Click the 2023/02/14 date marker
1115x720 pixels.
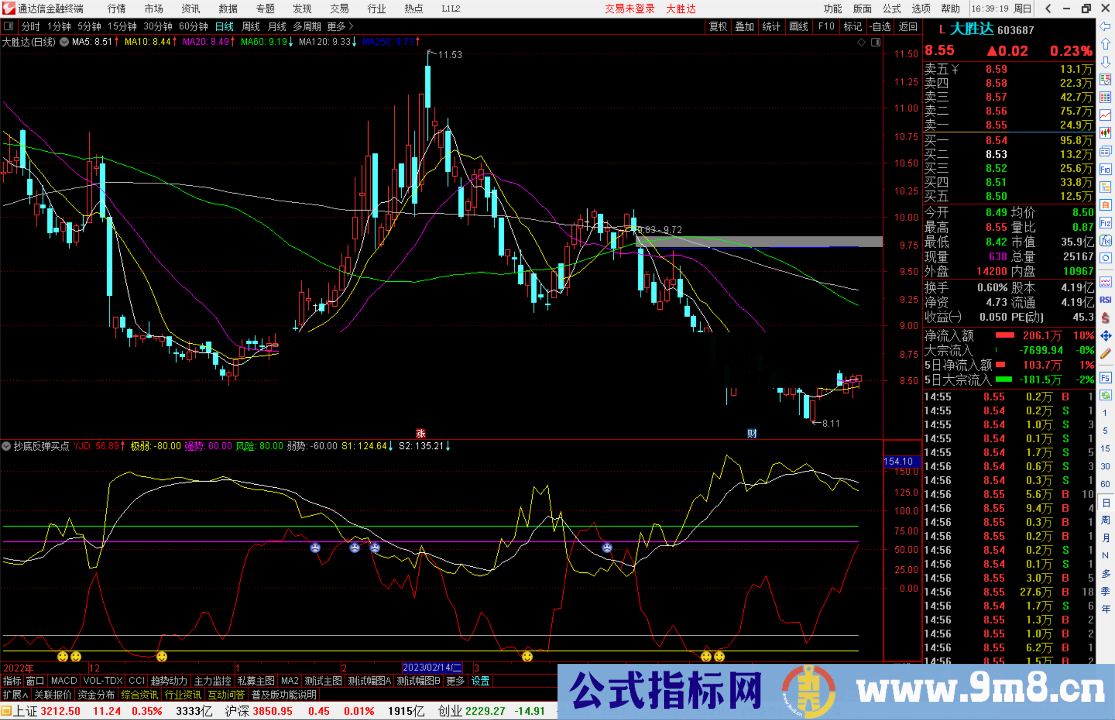(x=432, y=667)
